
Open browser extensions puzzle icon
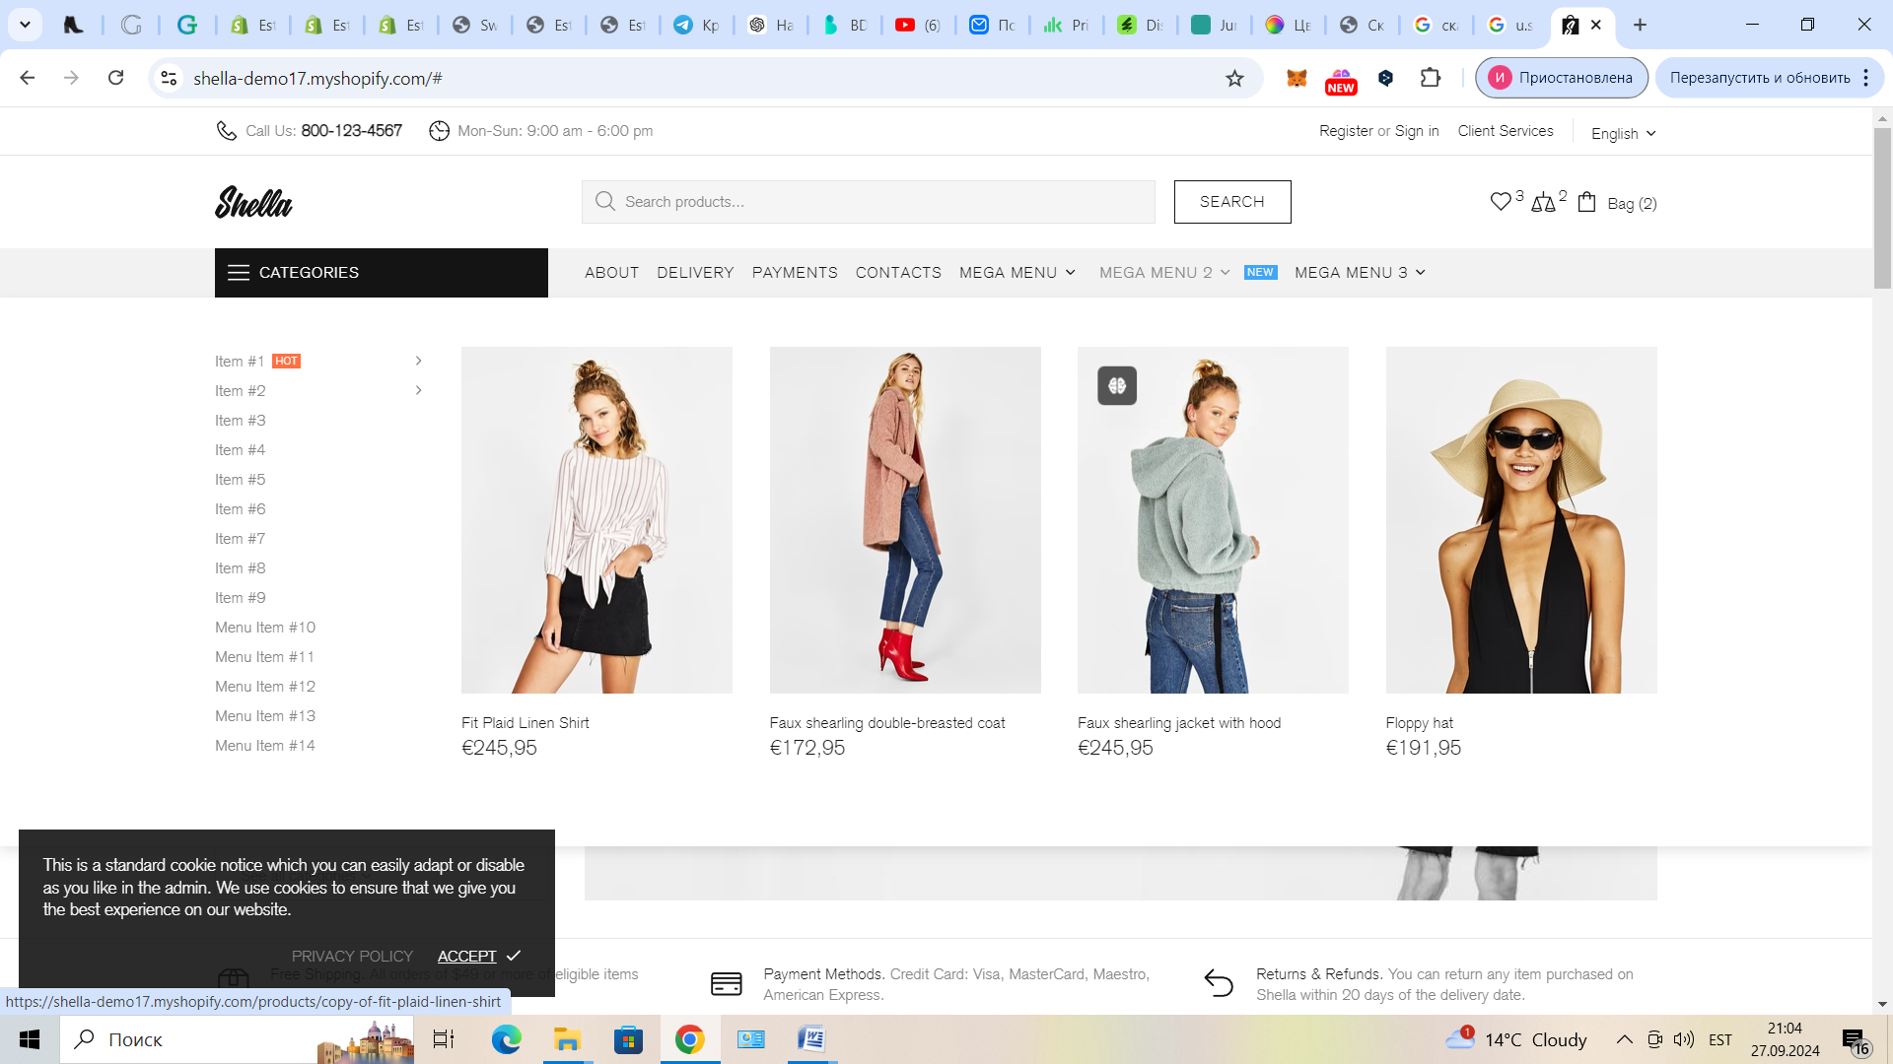(x=1430, y=78)
